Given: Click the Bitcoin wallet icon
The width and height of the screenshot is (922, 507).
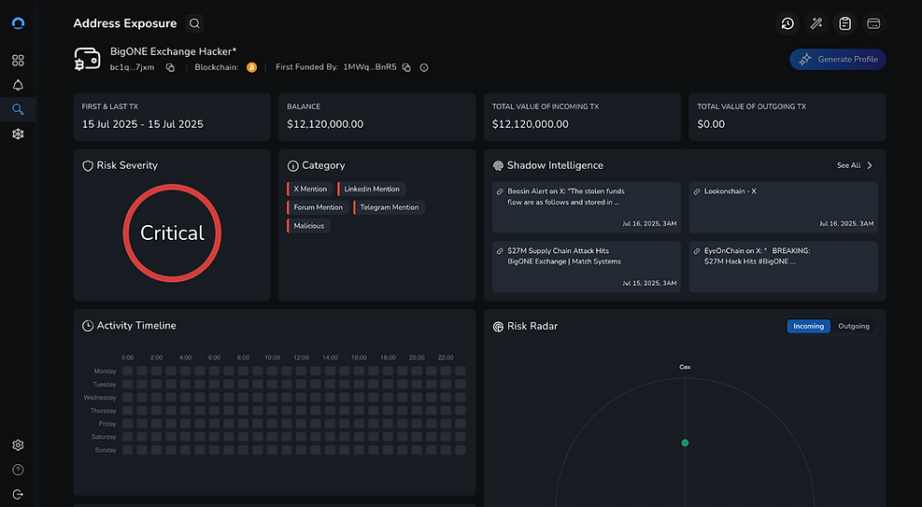Looking at the screenshot, I should pyautogui.click(x=87, y=60).
